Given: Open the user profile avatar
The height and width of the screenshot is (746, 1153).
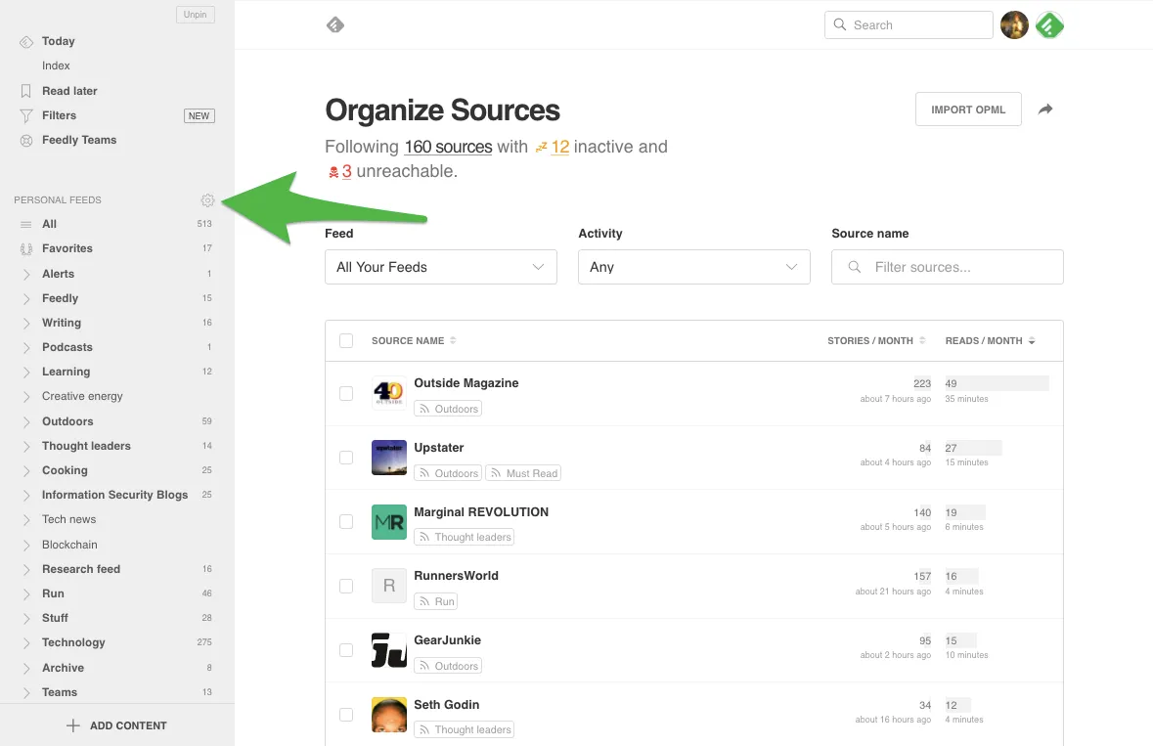Looking at the screenshot, I should point(1014,25).
